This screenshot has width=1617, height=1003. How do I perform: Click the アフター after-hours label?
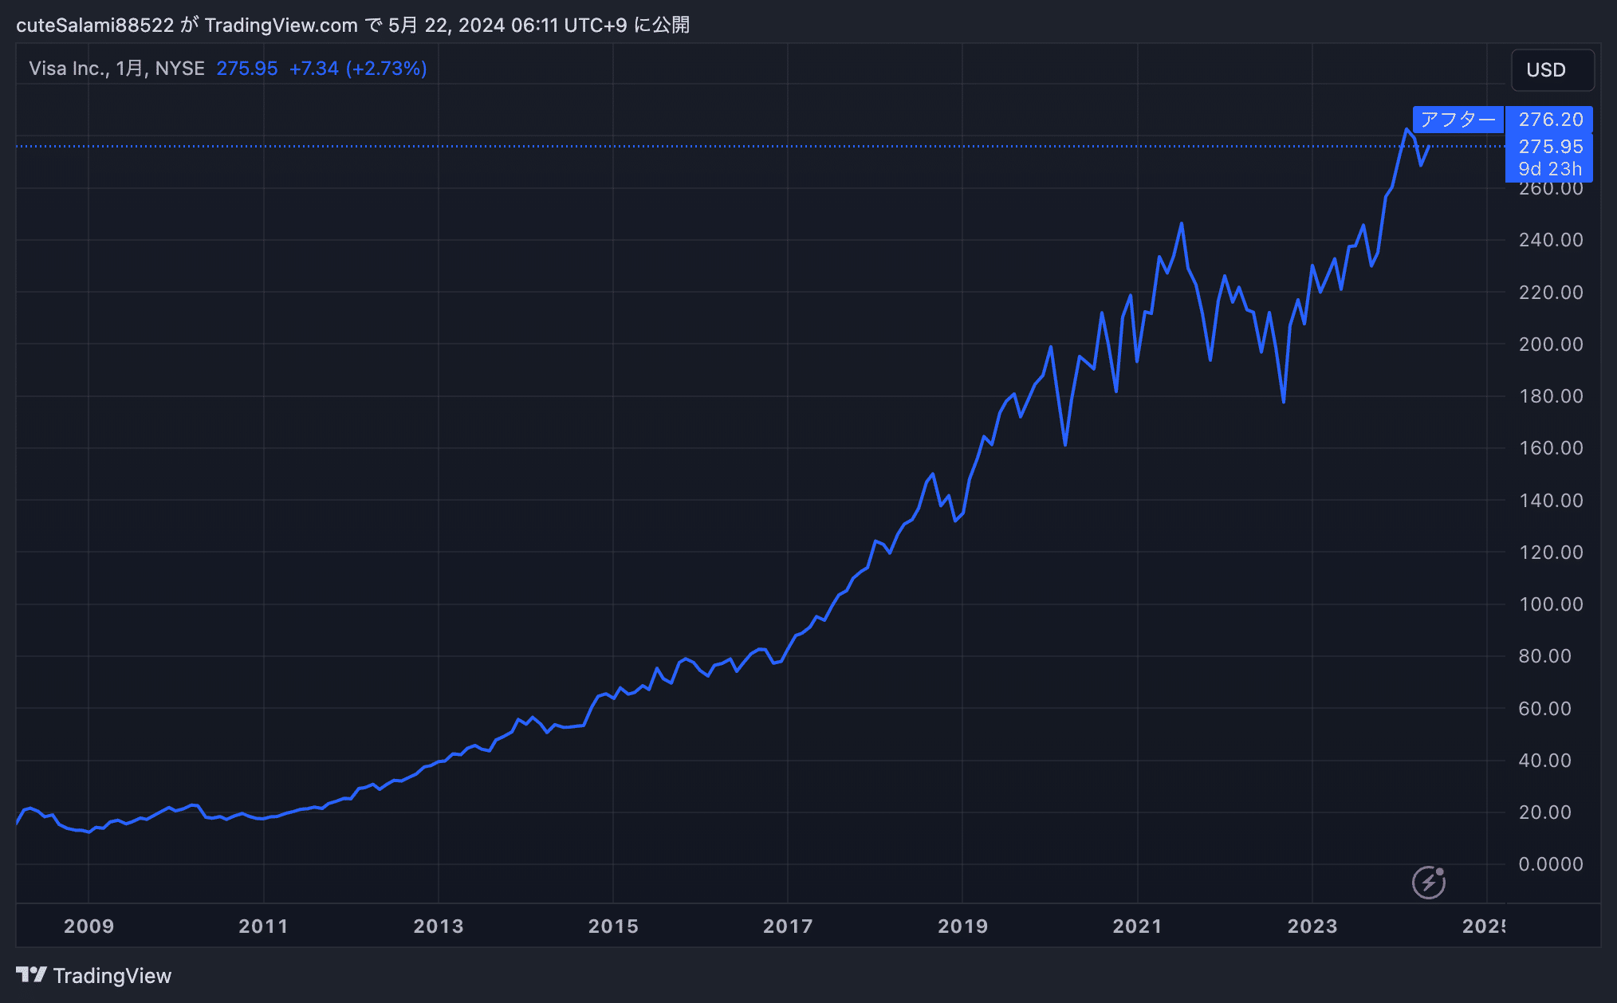pyautogui.click(x=1458, y=120)
